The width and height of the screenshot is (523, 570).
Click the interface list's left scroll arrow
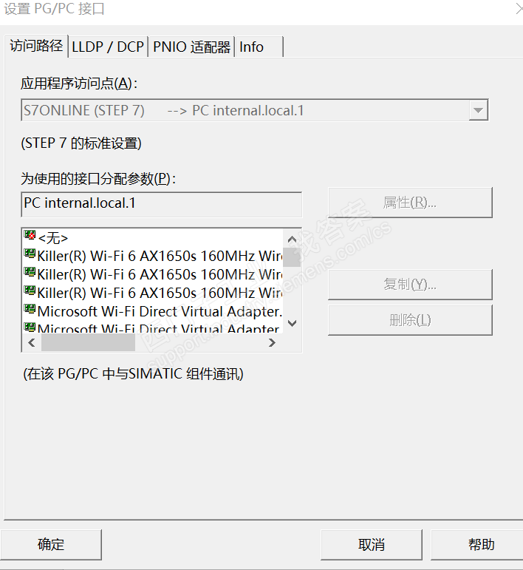[32, 343]
